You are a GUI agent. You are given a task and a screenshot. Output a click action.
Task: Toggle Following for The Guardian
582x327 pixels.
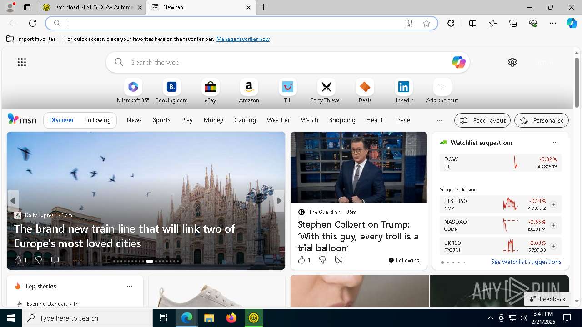tap(404, 260)
